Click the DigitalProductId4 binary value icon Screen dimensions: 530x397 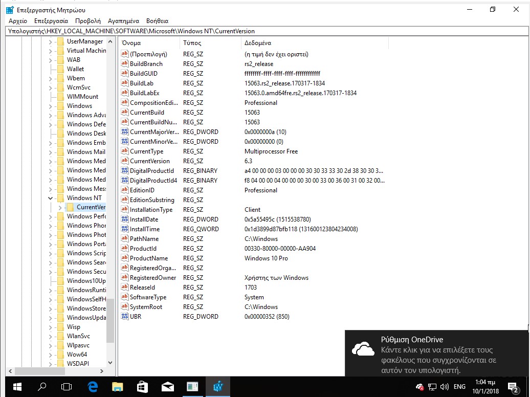(x=125, y=181)
